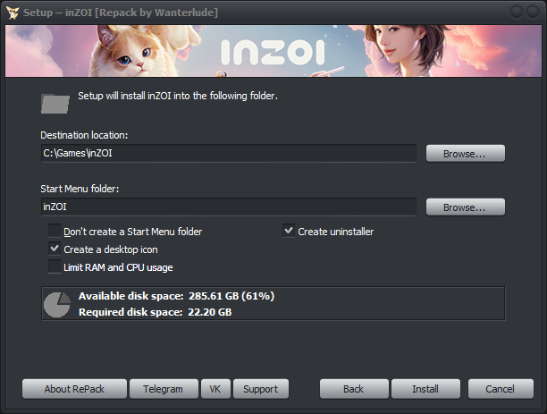547x414 pixels.
Task: Browse for the destination location folder
Action: (x=466, y=154)
